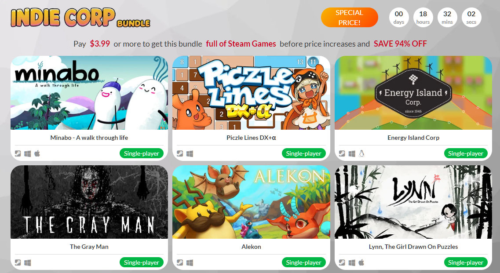Screen dimensions: 500x273
Task: Click the Windows icon under Energy Island Corp
Action: pos(352,154)
